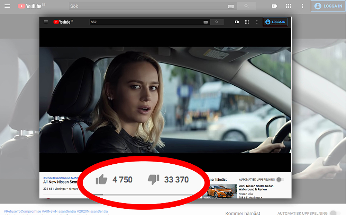This screenshot has height=215, width=346.
Task: Open hamburger menu in the dark inset header
Action: coord(46,22)
